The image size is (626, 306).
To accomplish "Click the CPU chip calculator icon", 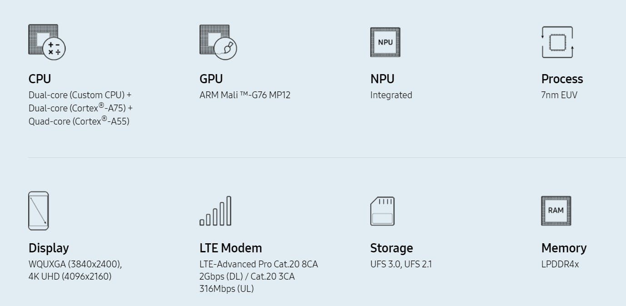I will click(47, 42).
